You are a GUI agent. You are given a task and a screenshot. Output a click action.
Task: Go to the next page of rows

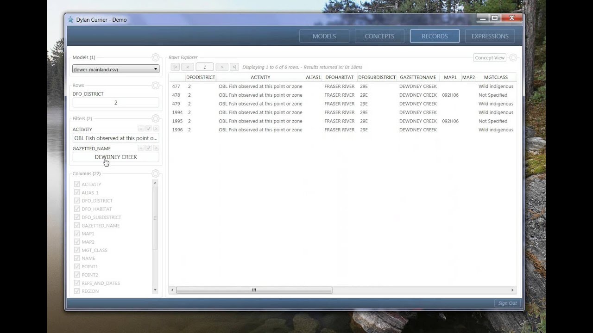click(222, 67)
